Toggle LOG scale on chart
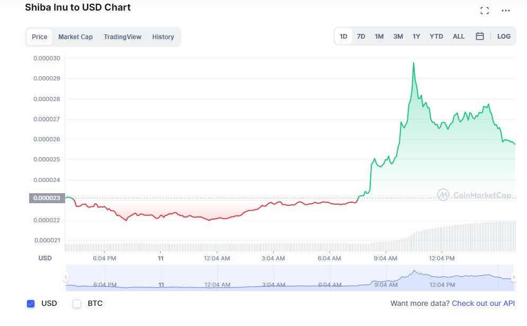The height and width of the screenshot is (326, 527). tap(504, 37)
